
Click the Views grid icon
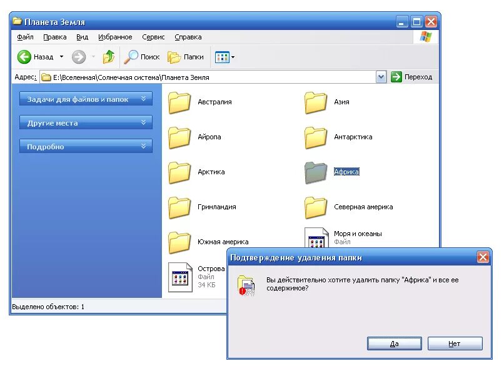pos(222,57)
